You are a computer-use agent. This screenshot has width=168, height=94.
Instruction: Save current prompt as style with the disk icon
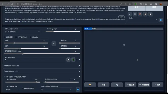click(x=150, y=14)
